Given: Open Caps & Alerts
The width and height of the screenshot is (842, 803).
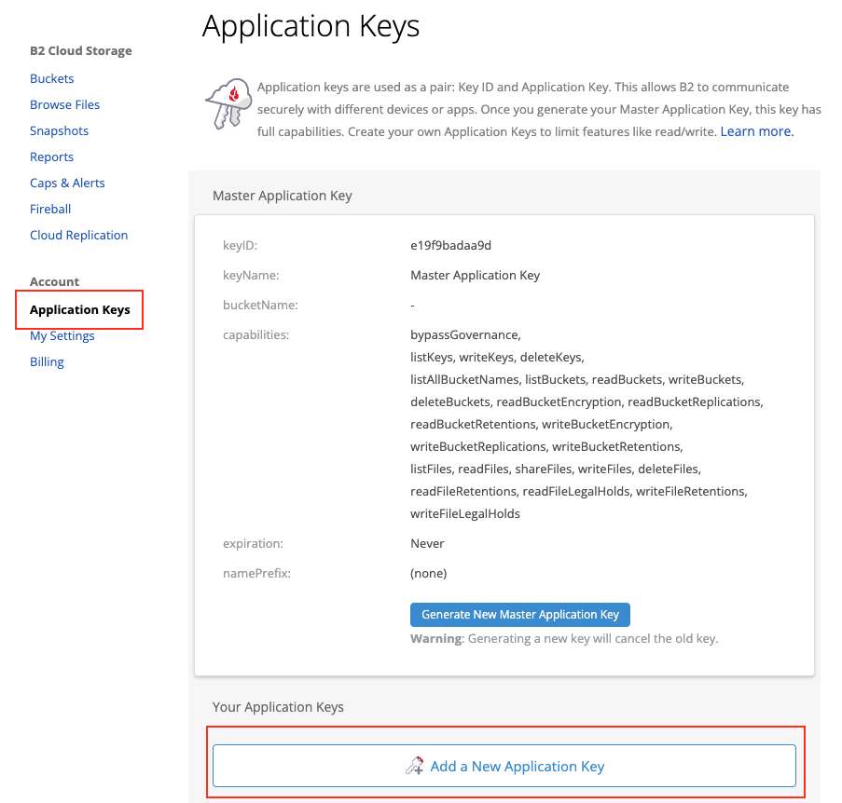Looking at the screenshot, I should coord(67,183).
